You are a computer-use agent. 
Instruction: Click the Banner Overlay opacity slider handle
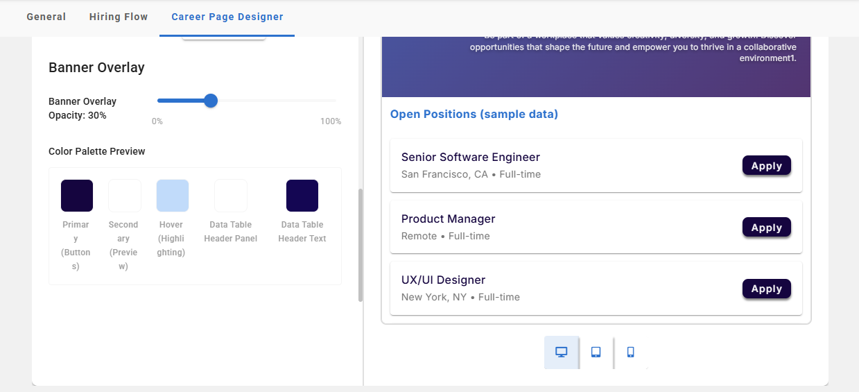coord(211,101)
